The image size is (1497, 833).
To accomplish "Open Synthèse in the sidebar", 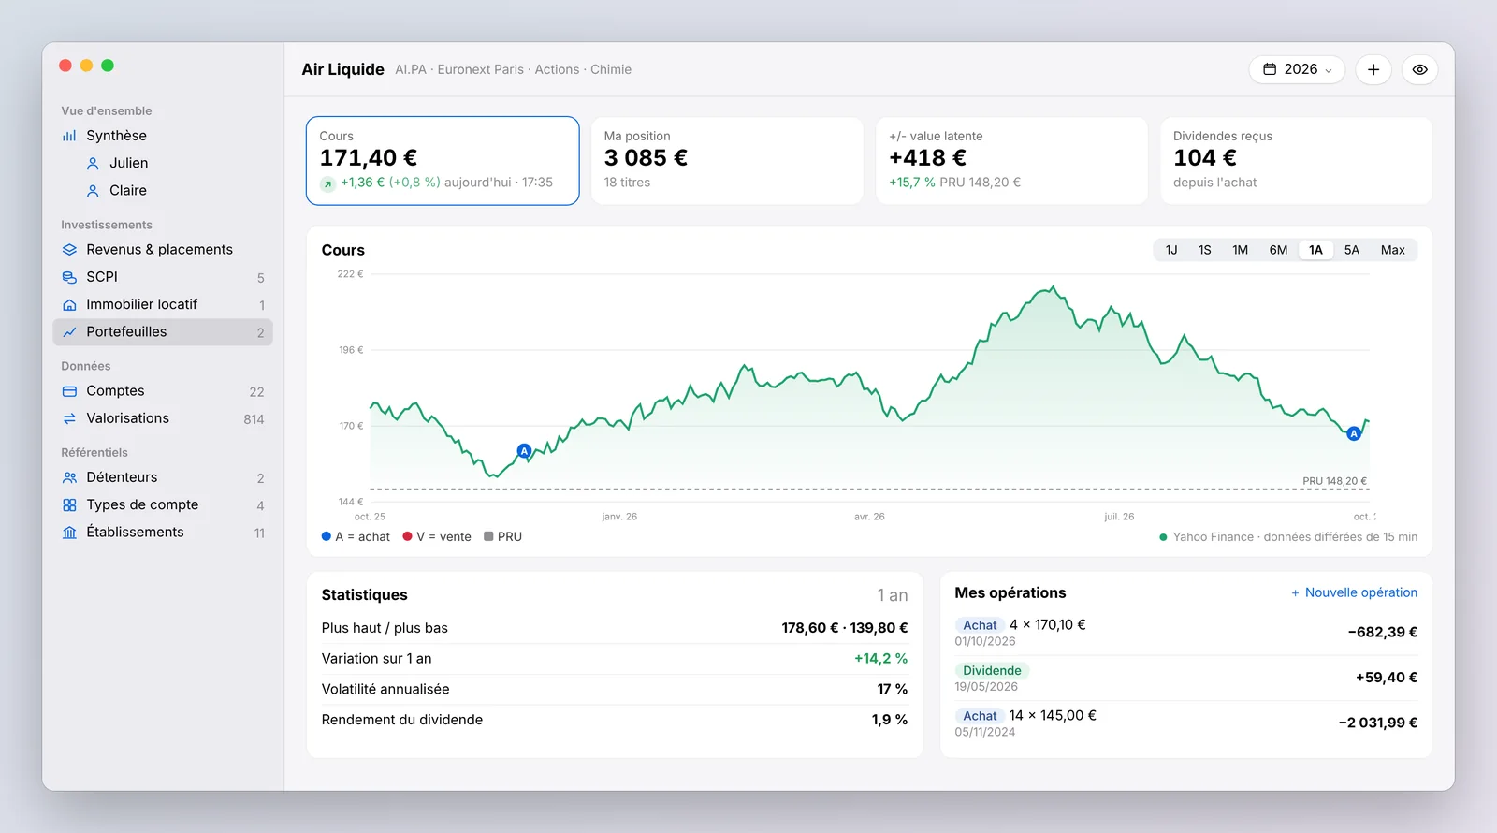I will pos(163,136).
